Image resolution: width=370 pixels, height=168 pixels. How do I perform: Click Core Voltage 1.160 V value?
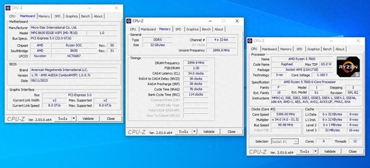click(x=323, y=75)
